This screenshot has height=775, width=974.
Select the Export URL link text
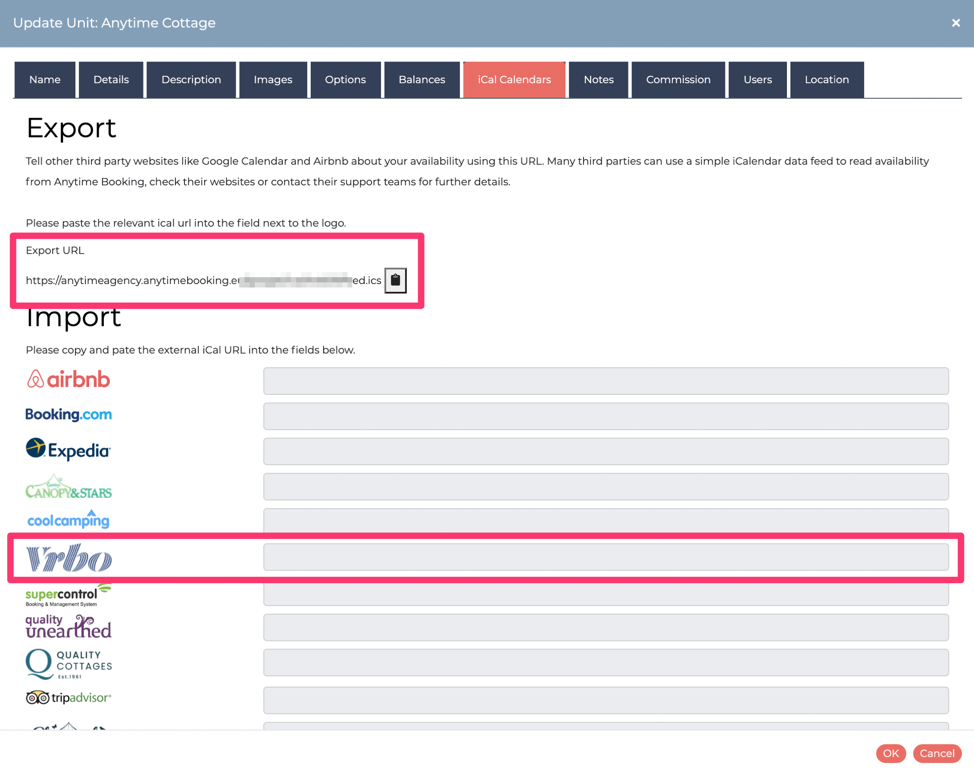pos(203,281)
